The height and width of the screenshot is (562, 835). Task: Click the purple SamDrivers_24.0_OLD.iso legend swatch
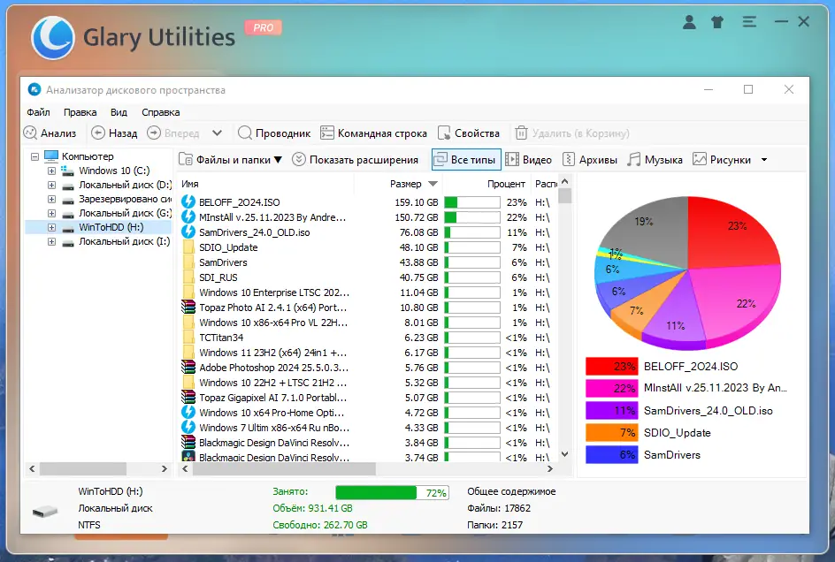611,410
